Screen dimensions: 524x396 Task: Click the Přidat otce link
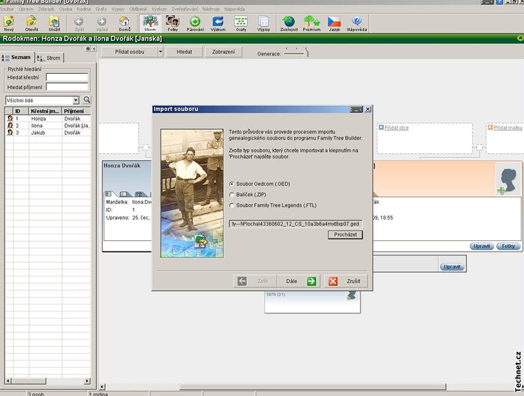[396, 127]
